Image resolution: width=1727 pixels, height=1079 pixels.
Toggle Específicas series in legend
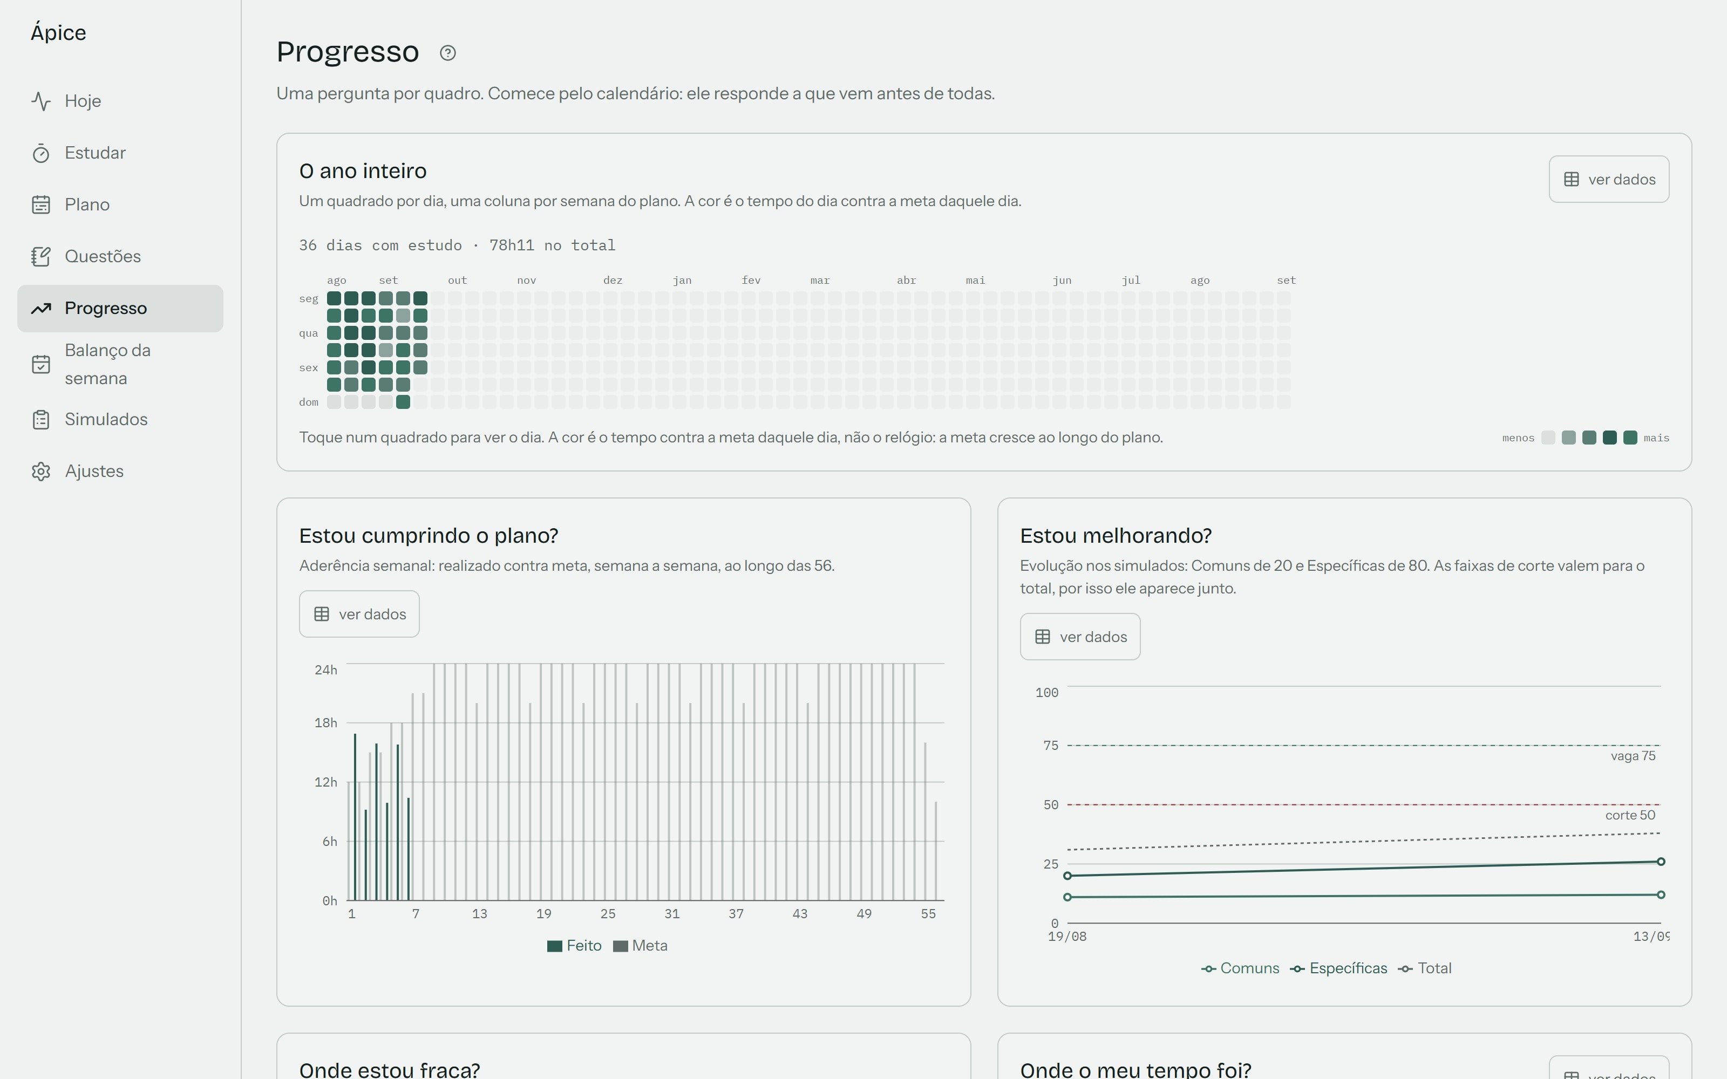point(1339,968)
